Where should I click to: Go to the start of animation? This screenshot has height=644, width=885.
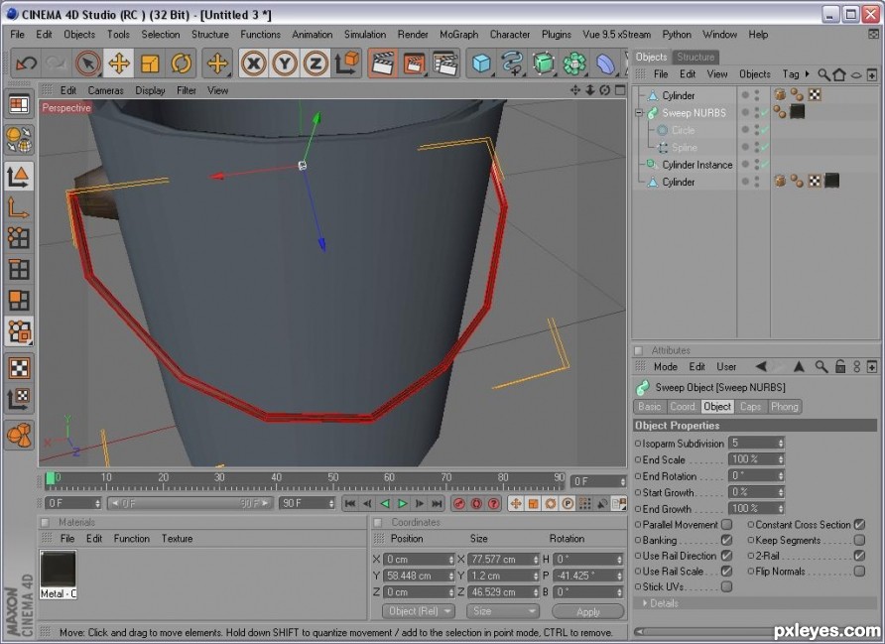pos(350,503)
